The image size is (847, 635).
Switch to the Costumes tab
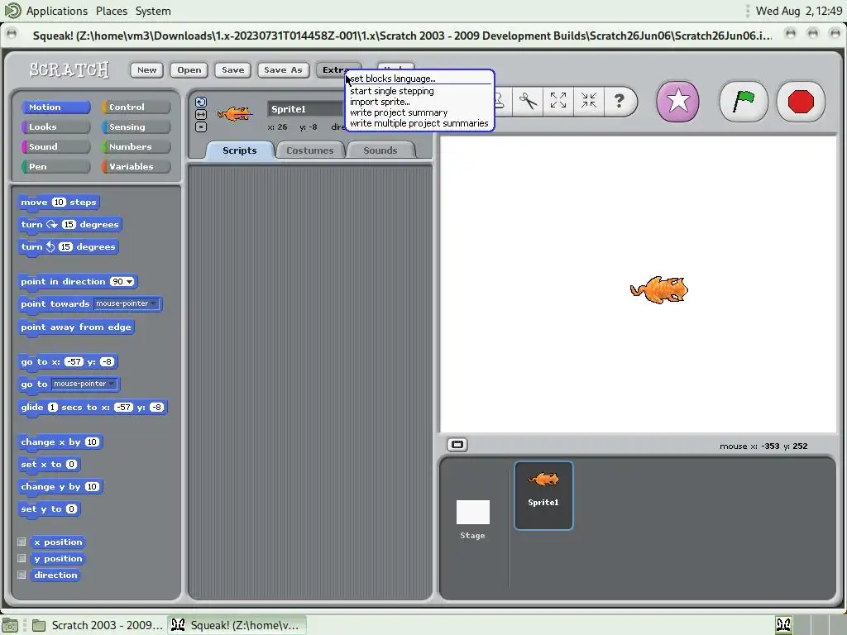click(x=309, y=150)
